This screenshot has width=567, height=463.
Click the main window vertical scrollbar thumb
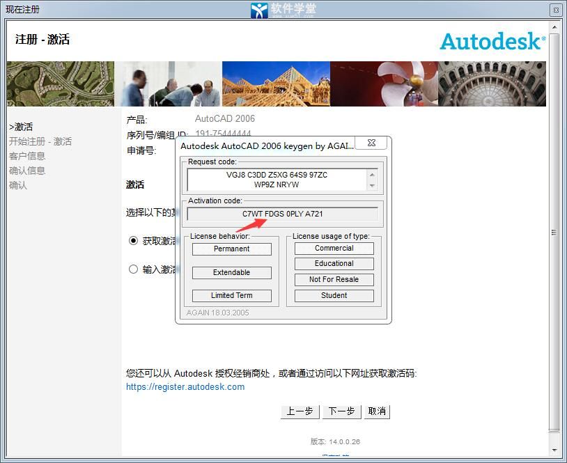pyautogui.click(x=554, y=232)
